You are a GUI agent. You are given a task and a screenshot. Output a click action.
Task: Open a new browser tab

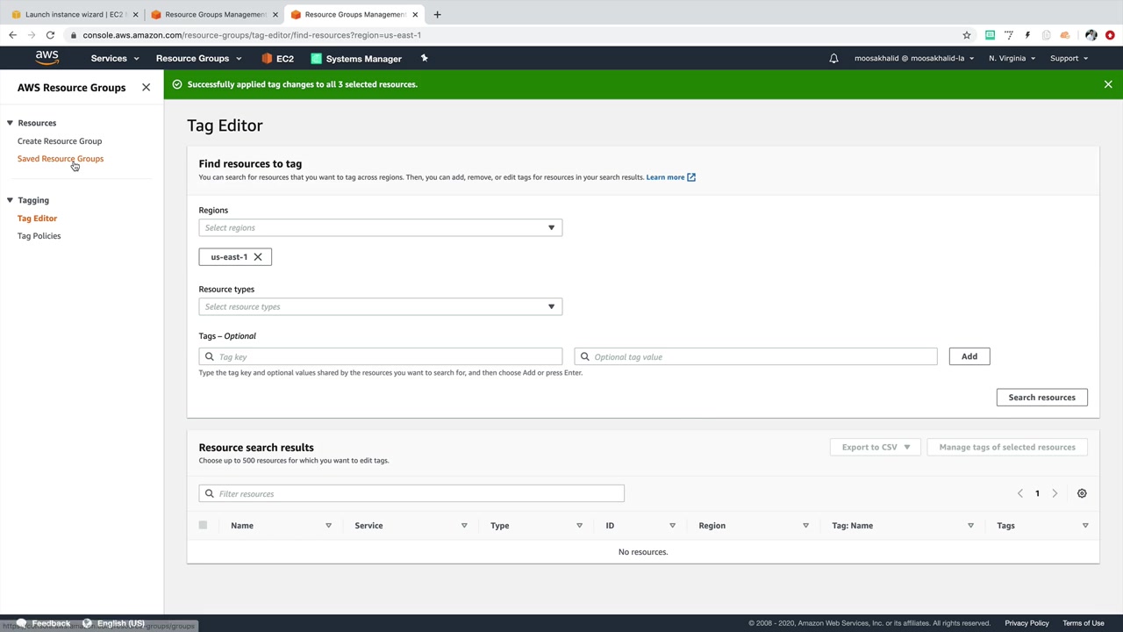437,14
